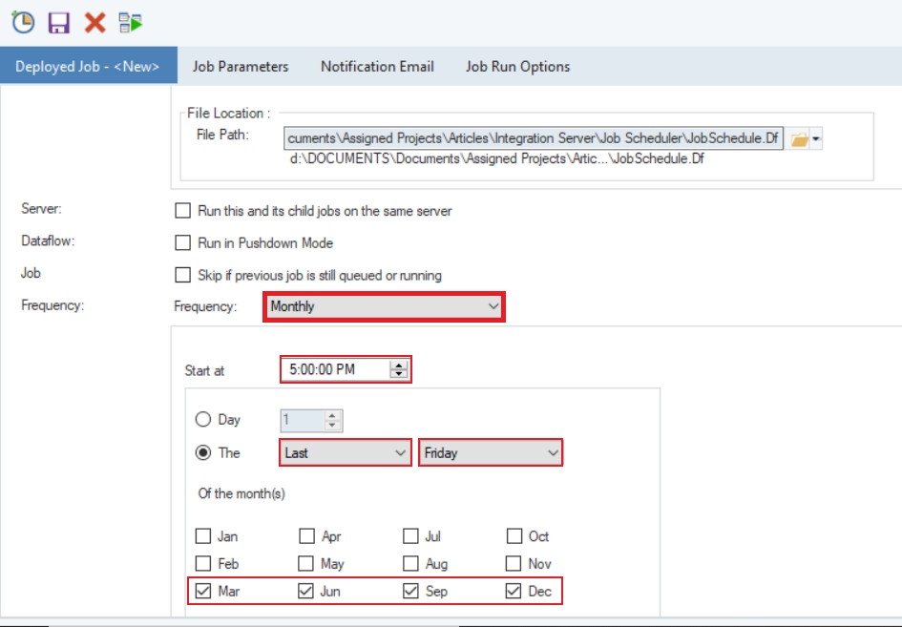Click the add new schedule clock icon
This screenshot has height=627, width=902.
(x=23, y=22)
